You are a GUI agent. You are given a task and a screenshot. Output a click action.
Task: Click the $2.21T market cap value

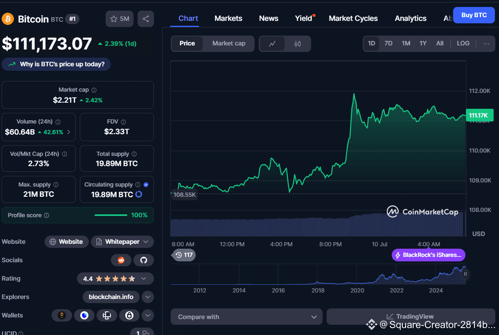point(65,100)
